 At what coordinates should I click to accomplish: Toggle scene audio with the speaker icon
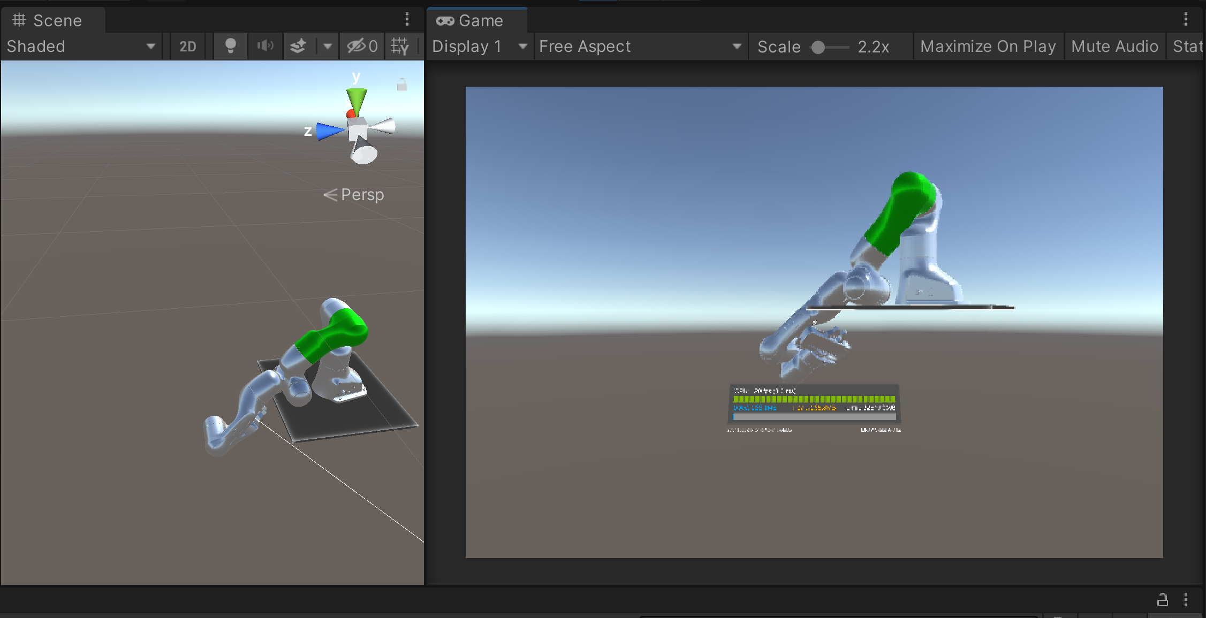point(265,46)
